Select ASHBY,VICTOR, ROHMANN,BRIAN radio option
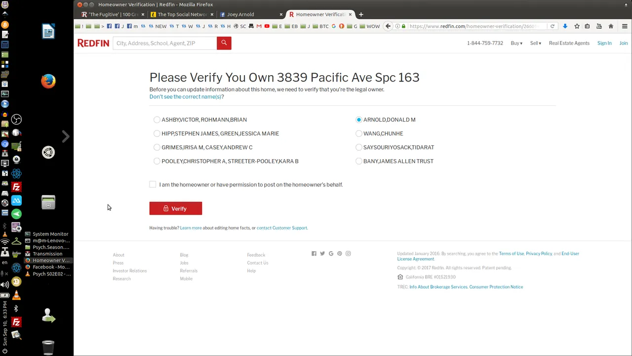Viewport: 632px width, 356px height. [157, 120]
